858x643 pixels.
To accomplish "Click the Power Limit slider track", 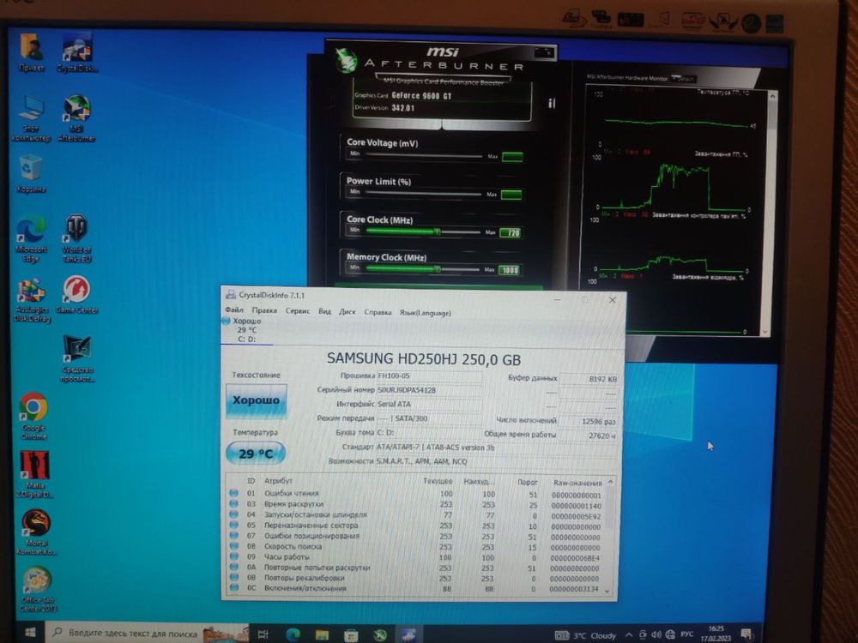I will (424, 194).
